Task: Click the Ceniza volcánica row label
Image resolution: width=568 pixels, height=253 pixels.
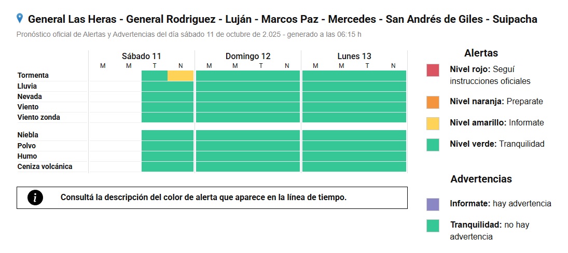Action: click(x=45, y=166)
